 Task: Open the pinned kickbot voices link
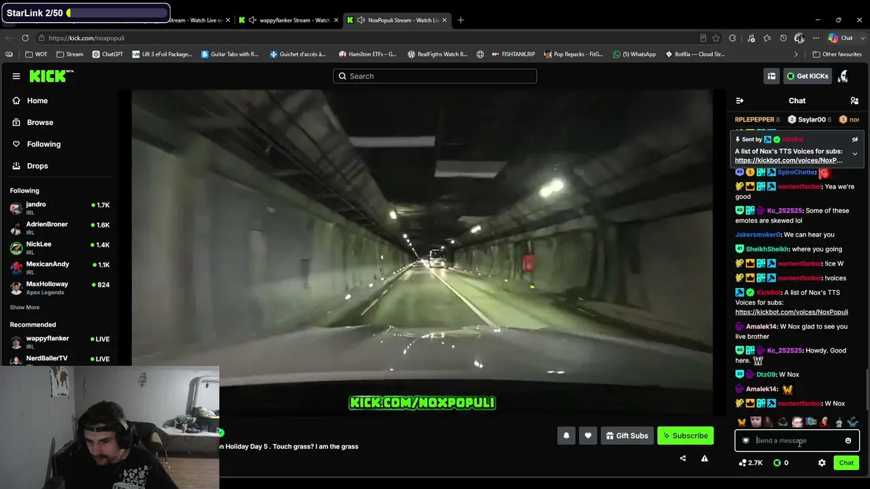788,160
